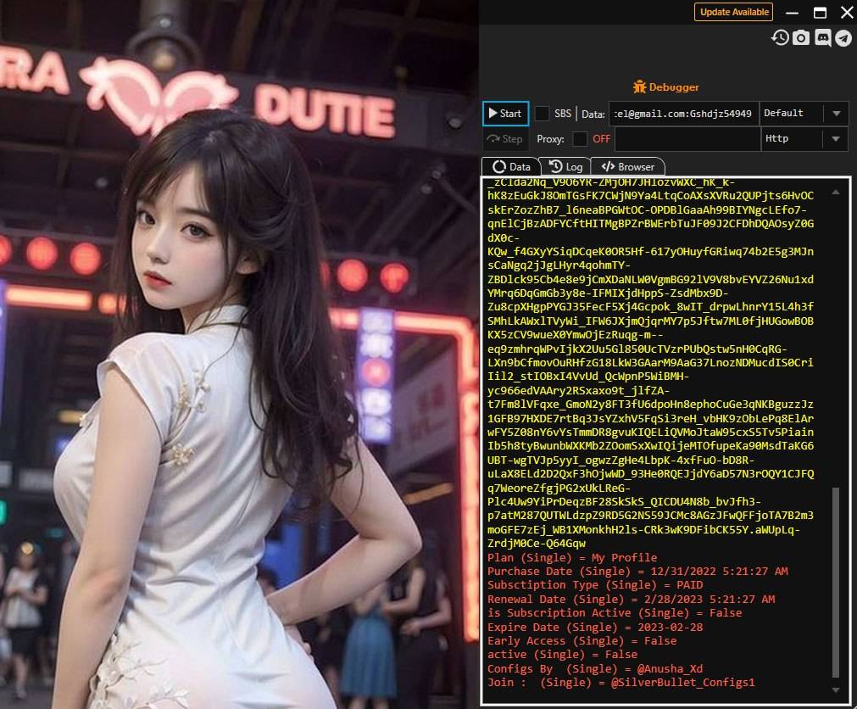
Task: Open the history clock icon
Action: coord(780,37)
